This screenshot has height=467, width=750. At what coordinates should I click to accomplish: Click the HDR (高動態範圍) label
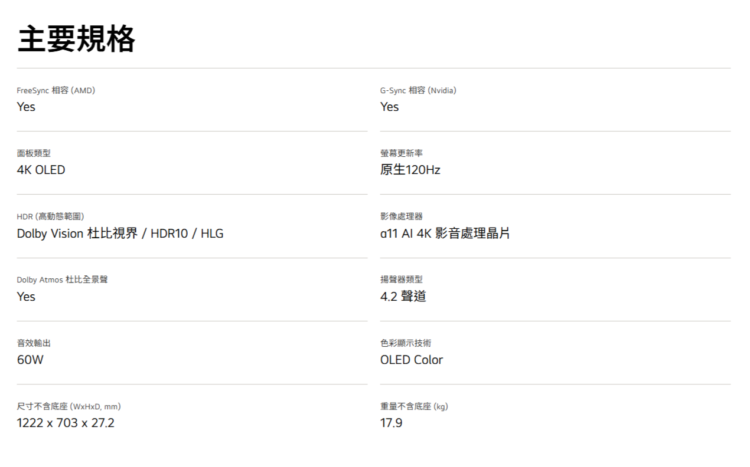54,216
